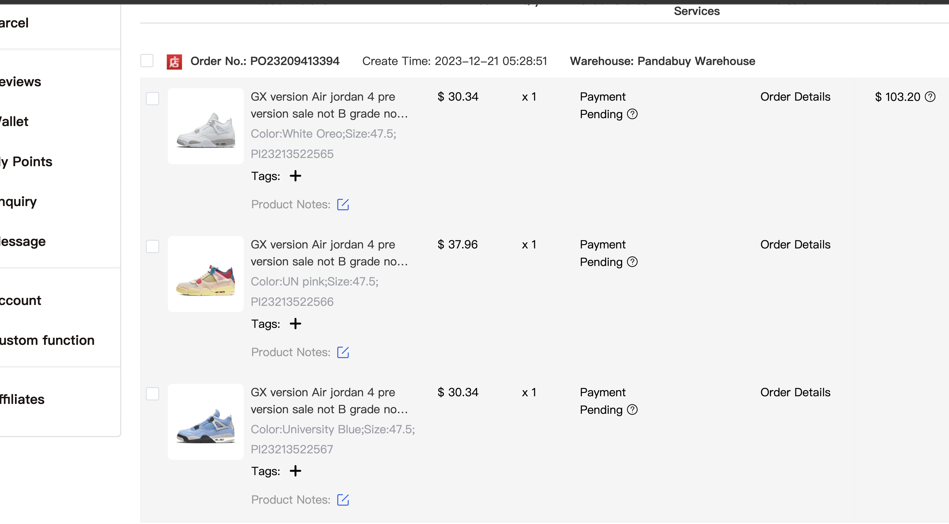Open Product Notes editor for the White Oreo item
This screenshot has height=524, width=949.
tap(343, 204)
